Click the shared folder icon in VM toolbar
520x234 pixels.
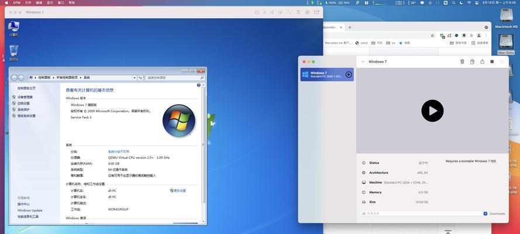coord(317,12)
